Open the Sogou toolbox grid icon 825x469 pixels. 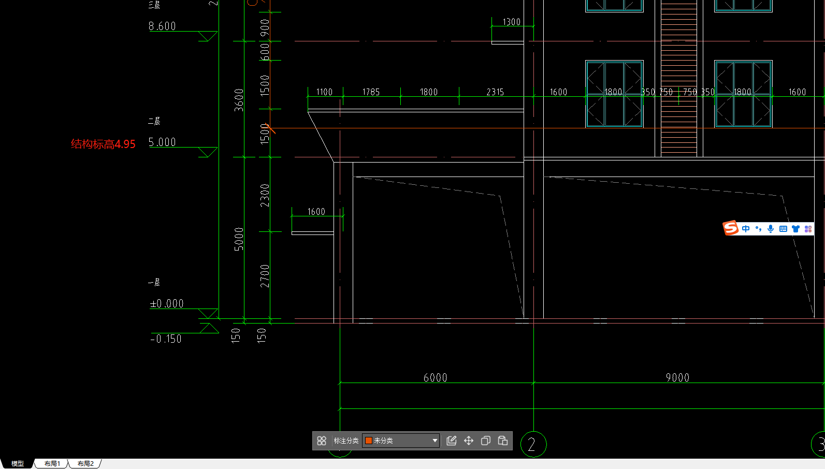(808, 229)
